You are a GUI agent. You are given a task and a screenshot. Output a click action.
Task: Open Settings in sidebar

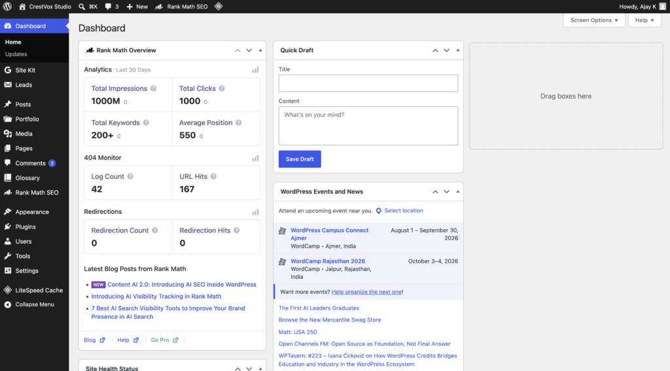click(x=34, y=271)
